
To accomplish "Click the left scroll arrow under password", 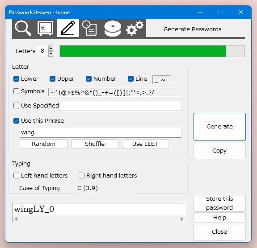I will click(16, 219).
